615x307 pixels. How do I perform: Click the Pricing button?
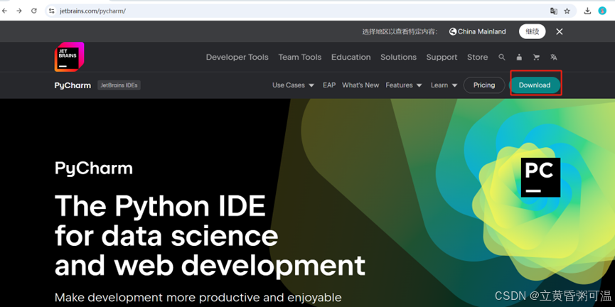click(x=484, y=85)
